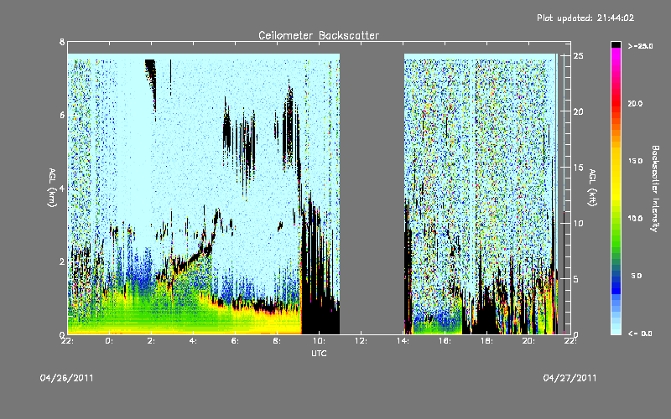Click the '15' kft tick on right axis
The width and height of the screenshot is (671, 419).
point(579,167)
